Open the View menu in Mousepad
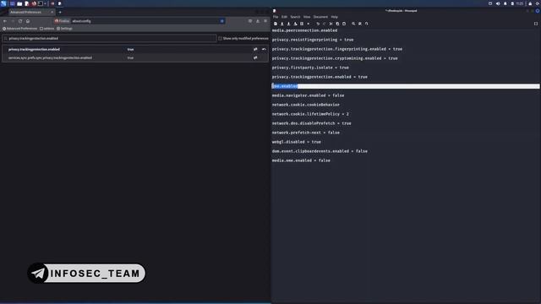541x304 pixels. [307, 17]
